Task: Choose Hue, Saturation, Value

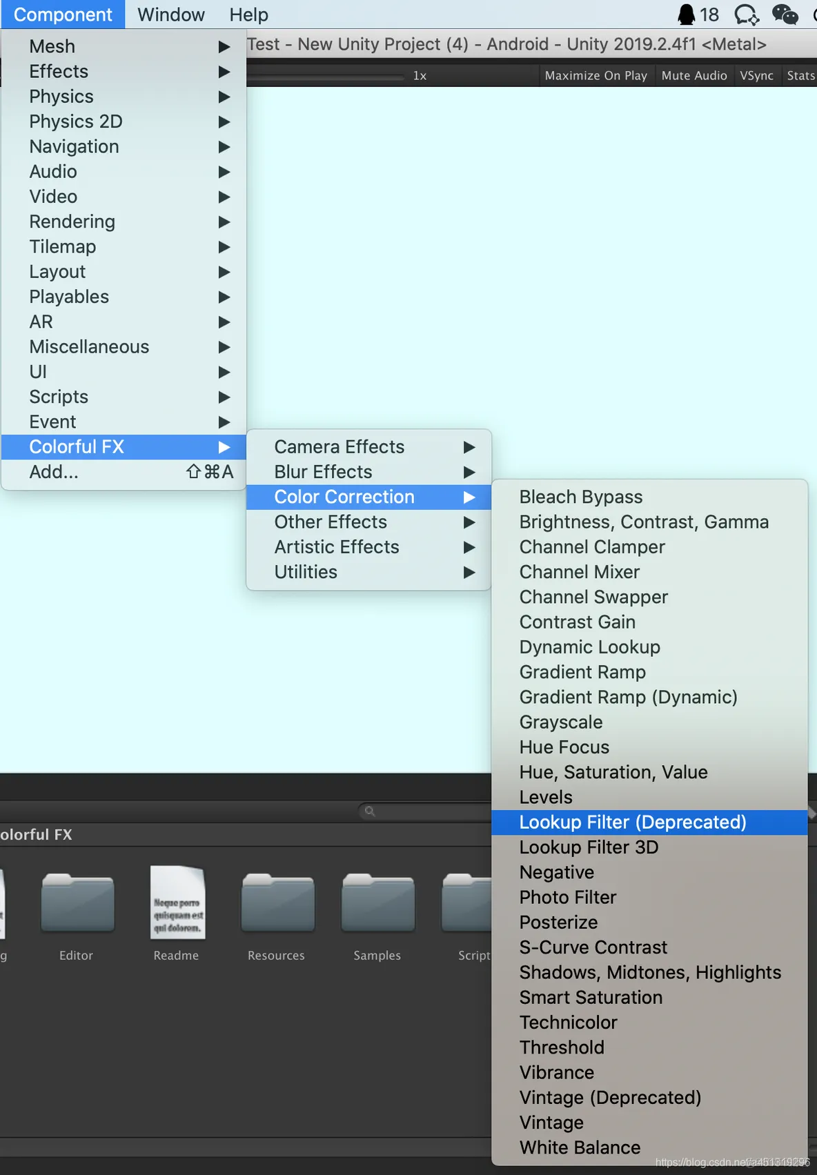Action: pos(649,772)
